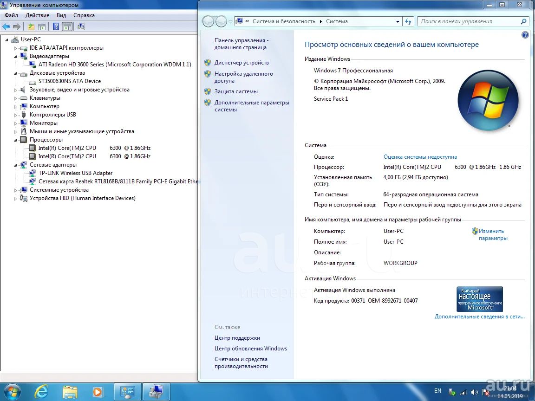535x401 pixels.
Task: Collapse the Процессоры node
Action: click(15, 140)
